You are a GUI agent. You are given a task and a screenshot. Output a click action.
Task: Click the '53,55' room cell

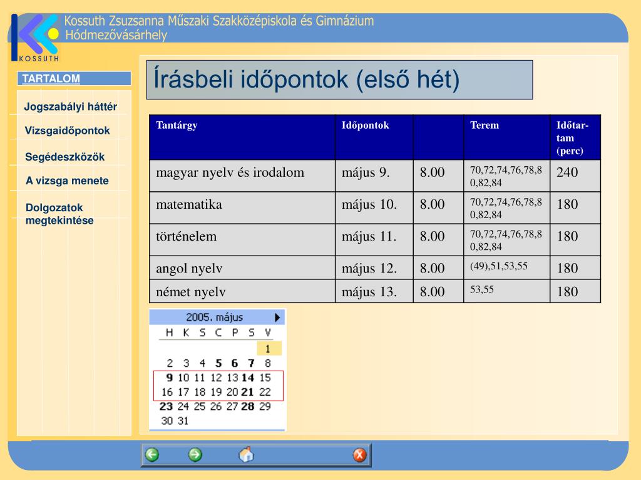[507, 291]
